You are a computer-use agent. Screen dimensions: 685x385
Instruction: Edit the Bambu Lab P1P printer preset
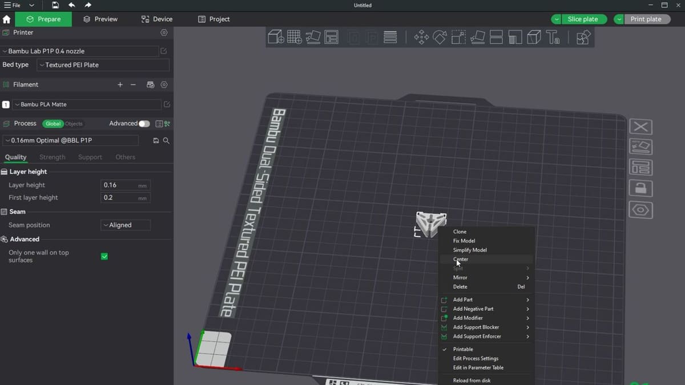tap(164, 51)
